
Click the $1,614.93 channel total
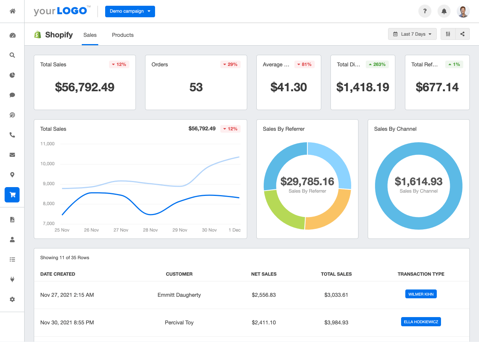pos(418,181)
